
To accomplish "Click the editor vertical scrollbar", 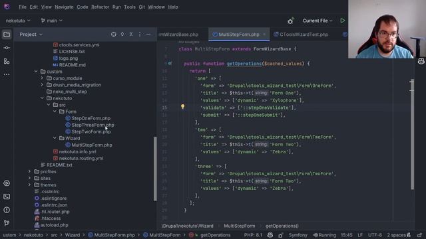I will pyautogui.click(x=412, y=134).
